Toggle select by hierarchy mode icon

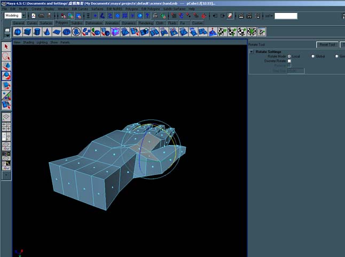click(x=64, y=16)
